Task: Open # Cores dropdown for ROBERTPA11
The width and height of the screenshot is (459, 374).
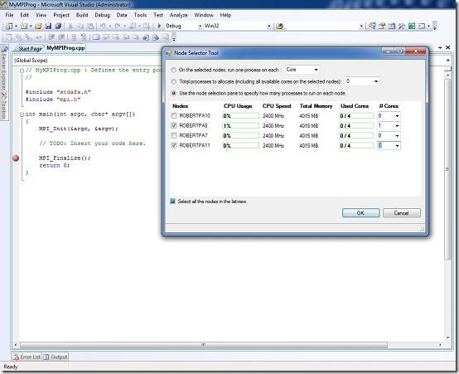Action: pyautogui.click(x=397, y=146)
